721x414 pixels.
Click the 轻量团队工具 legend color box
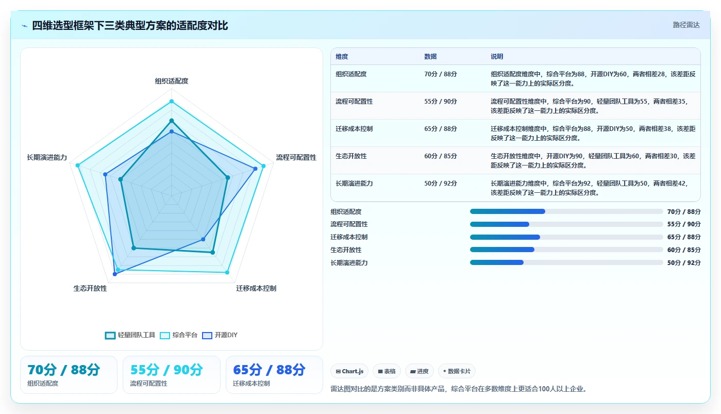coord(110,335)
